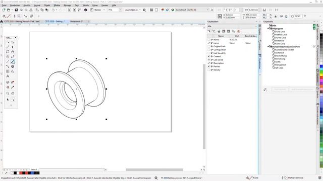Close the floating toolbox with X
323x181 pixels.
click(x=16, y=38)
